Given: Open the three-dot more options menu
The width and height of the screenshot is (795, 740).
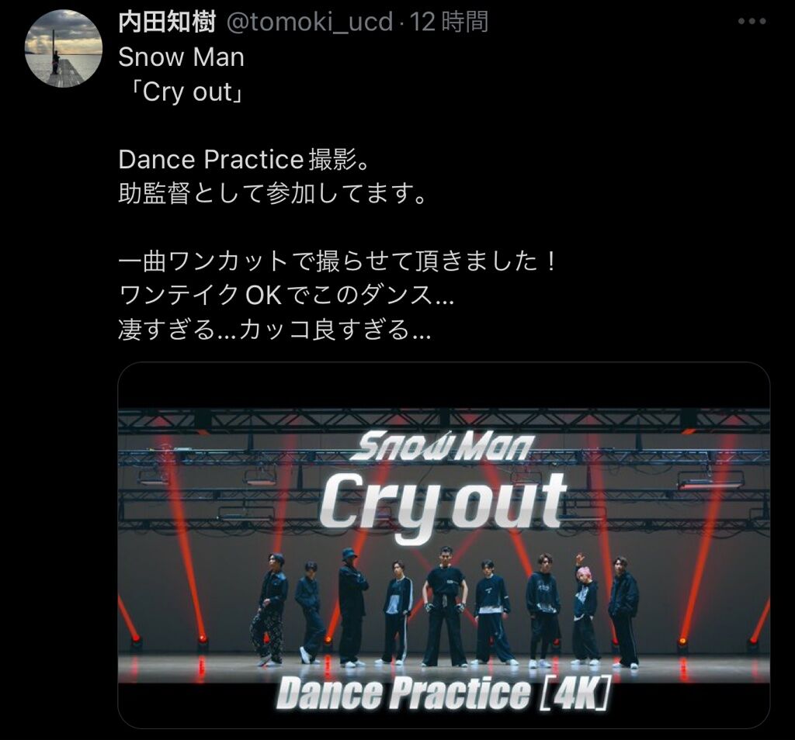Looking at the screenshot, I should tap(752, 22).
